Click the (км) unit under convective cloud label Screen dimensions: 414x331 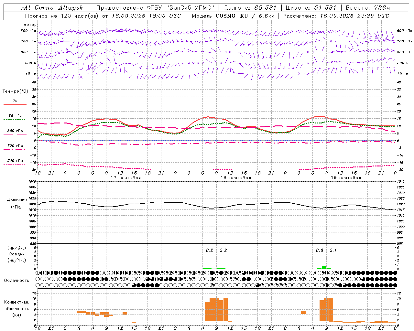[17, 315]
